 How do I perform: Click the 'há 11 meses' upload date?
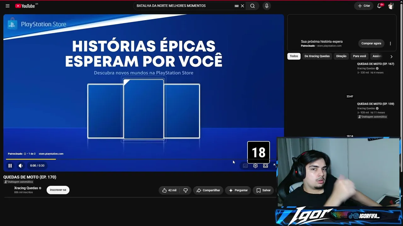tap(378, 113)
